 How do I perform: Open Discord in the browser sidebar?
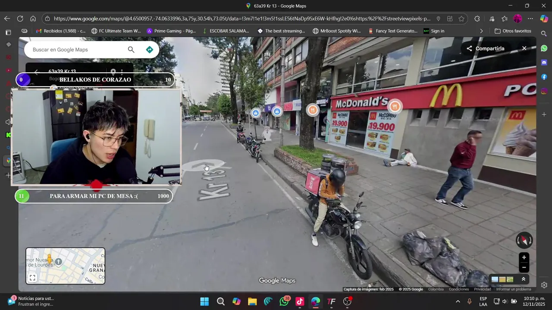click(544, 62)
